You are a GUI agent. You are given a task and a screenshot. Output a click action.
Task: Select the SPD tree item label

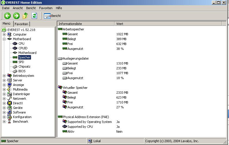pos(21,62)
